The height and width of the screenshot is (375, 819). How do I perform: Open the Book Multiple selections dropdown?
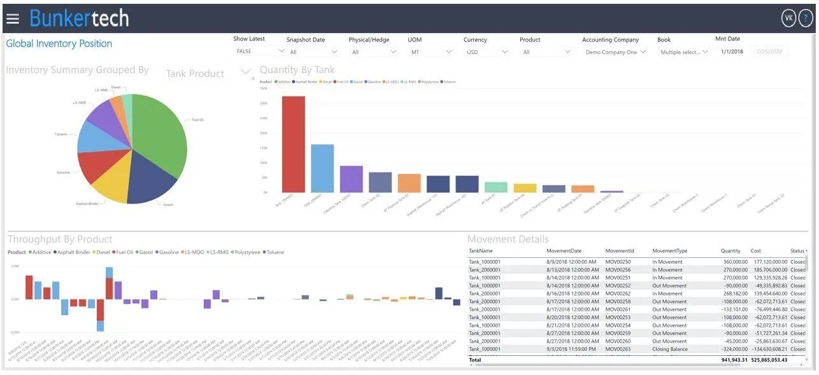pyautogui.click(x=683, y=52)
